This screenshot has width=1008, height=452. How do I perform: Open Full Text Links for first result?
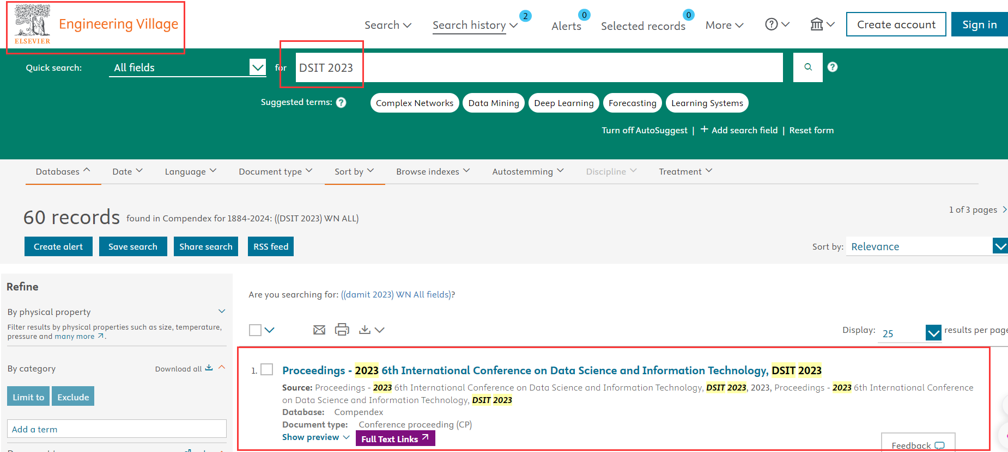click(395, 438)
